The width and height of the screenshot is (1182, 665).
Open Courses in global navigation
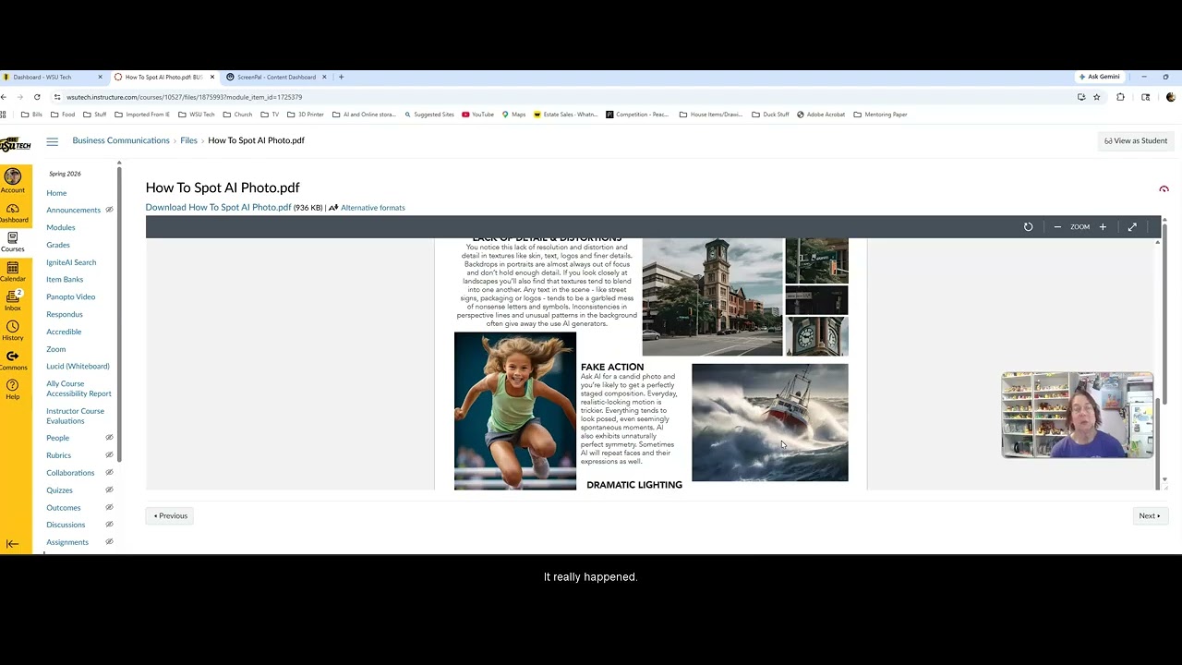pyautogui.click(x=13, y=242)
